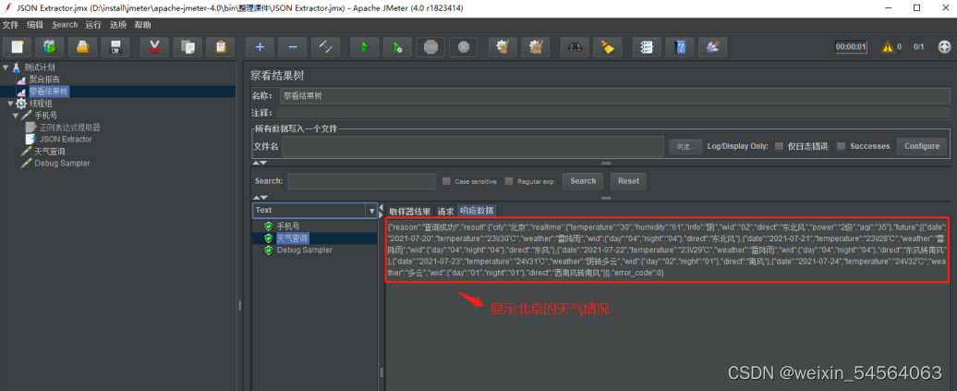Focus the 注释 comment field

(613, 113)
